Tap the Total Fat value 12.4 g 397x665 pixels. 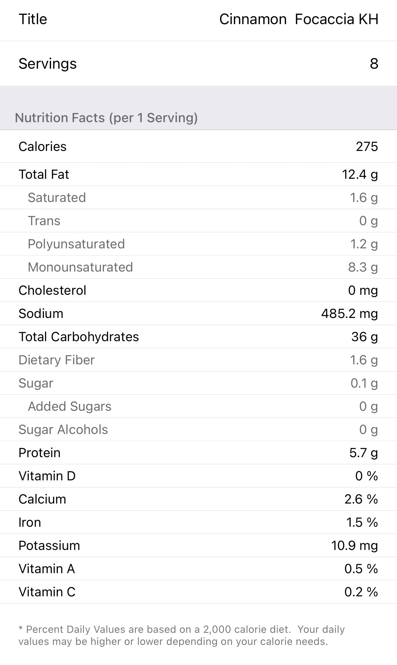360,174
